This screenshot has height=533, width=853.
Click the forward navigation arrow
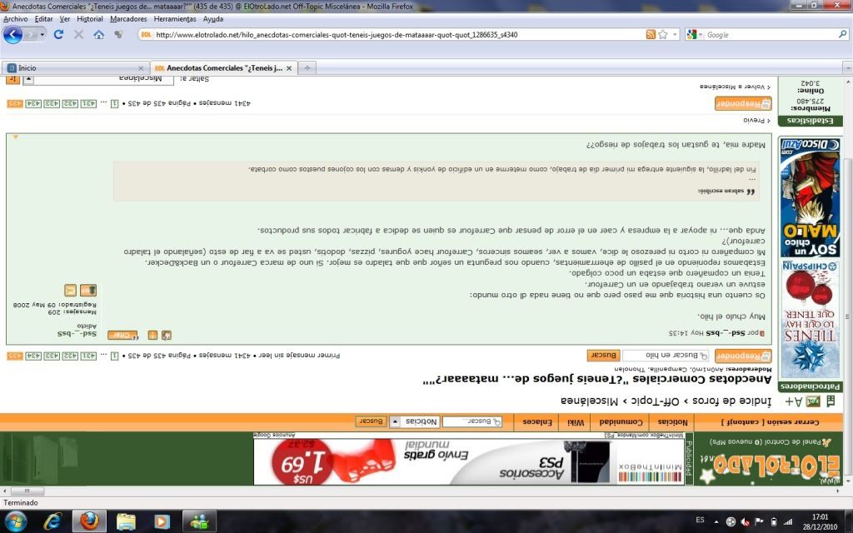coord(30,35)
